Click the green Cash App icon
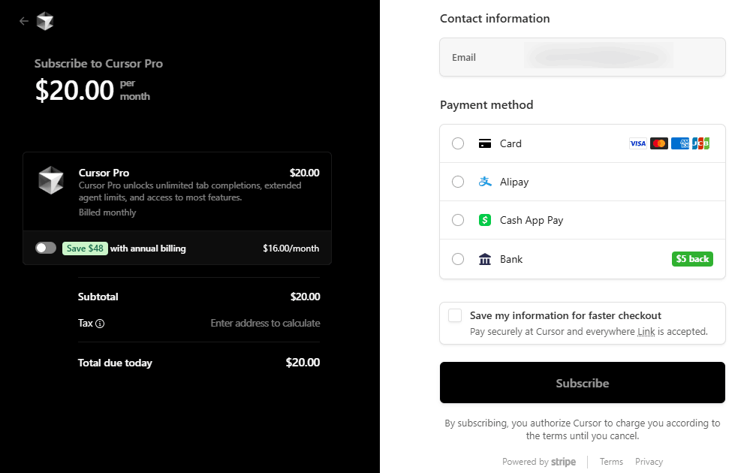This screenshot has height=473, width=753. coord(485,220)
